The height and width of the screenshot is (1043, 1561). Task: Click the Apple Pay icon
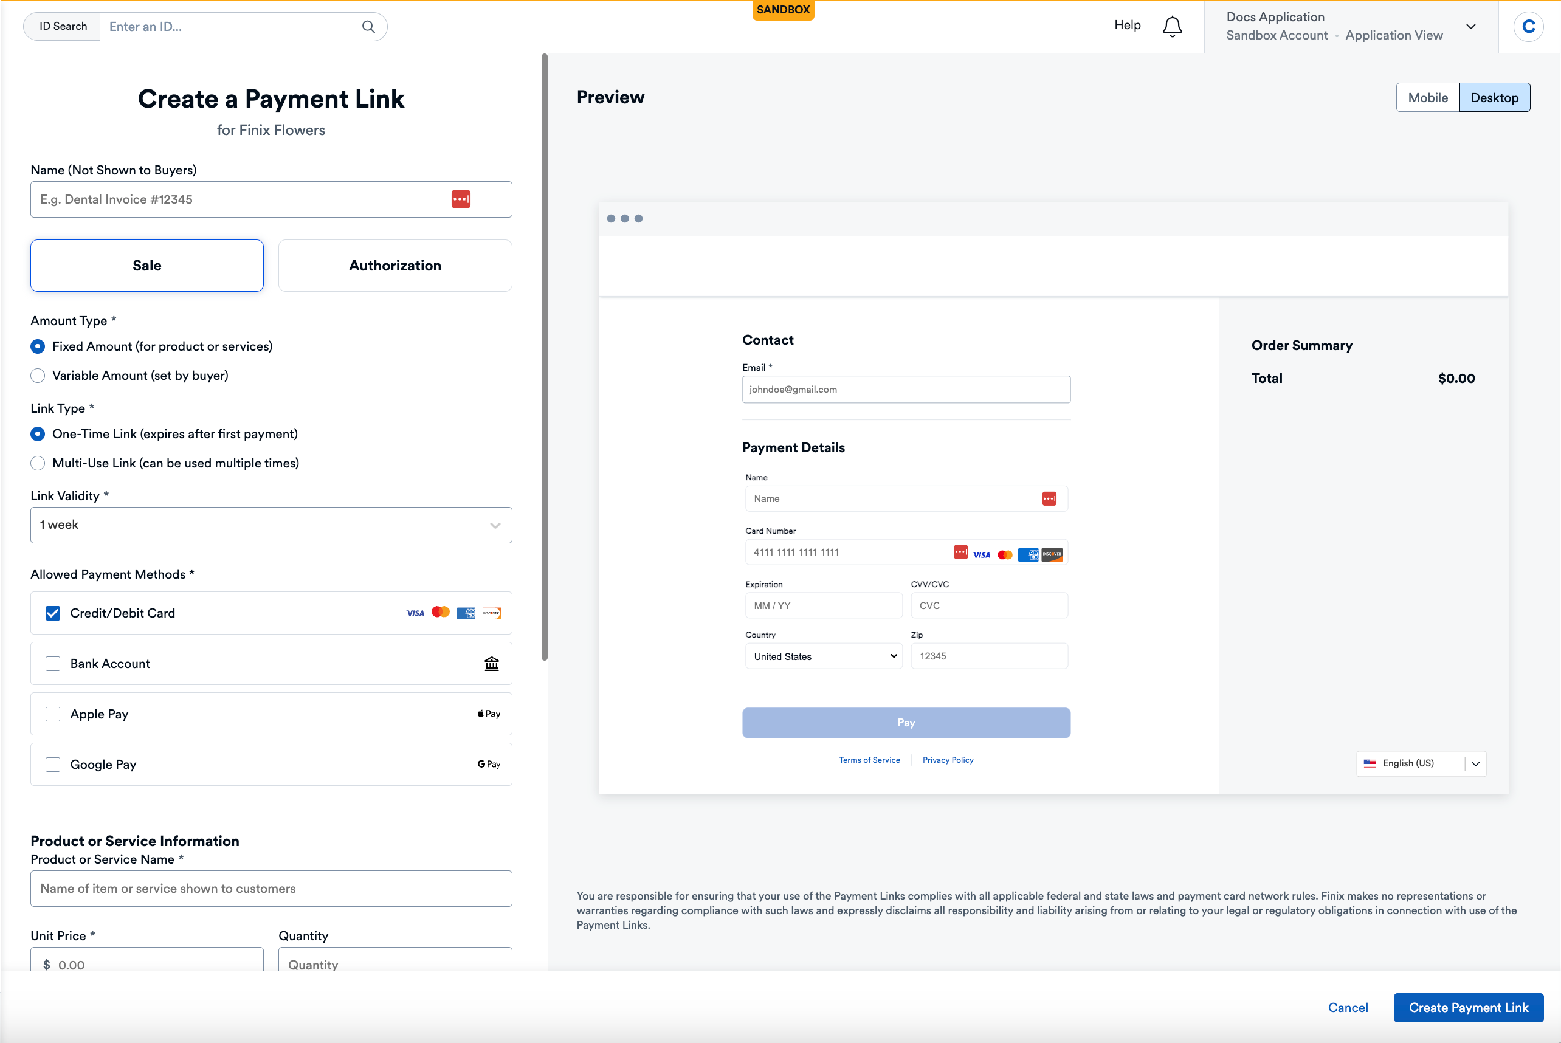[x=488, y=713]
